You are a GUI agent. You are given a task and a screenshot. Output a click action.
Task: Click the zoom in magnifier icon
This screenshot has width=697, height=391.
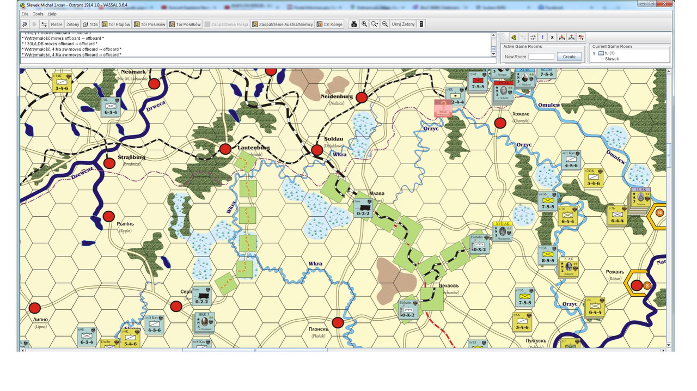click(364, 25)
